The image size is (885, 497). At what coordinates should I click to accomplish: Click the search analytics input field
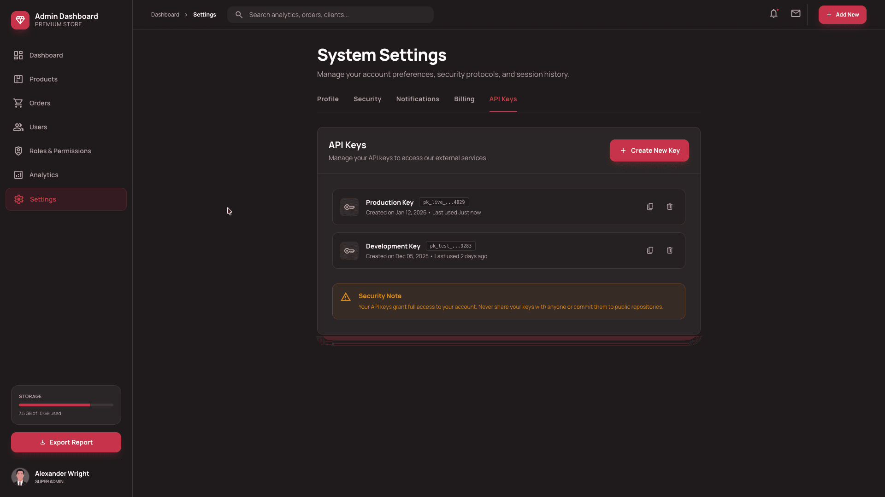pyautogui.click(x=330, y=14)
